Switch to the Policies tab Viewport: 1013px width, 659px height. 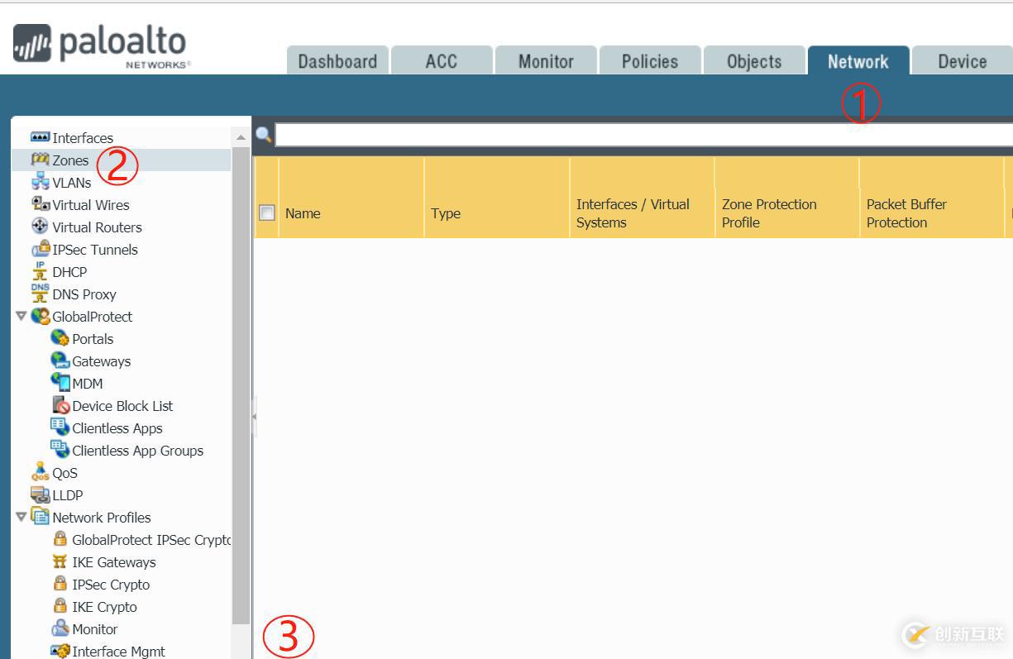pyautogui.click(x=650, y=61)
